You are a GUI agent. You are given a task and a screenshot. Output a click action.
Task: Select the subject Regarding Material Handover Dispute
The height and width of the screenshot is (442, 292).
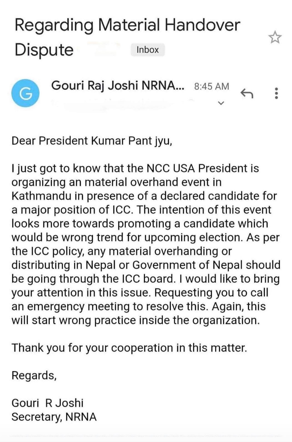click(x=127, y=37)
